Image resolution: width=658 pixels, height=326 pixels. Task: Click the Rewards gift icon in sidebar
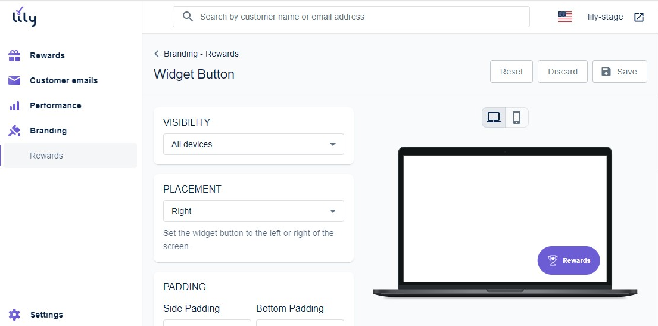15,55
